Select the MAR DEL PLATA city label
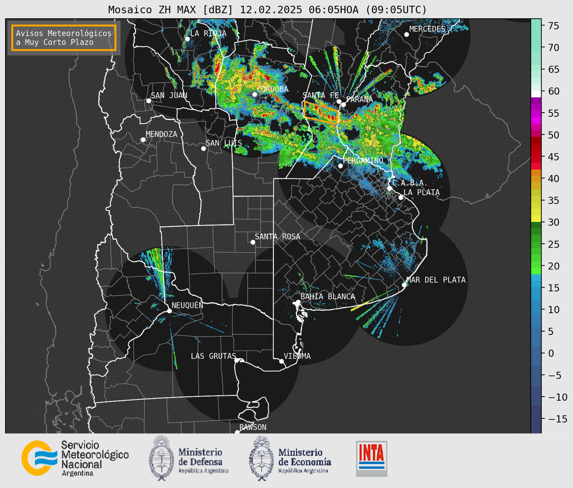This screenshot has width=573, height=488. (436, 280)
